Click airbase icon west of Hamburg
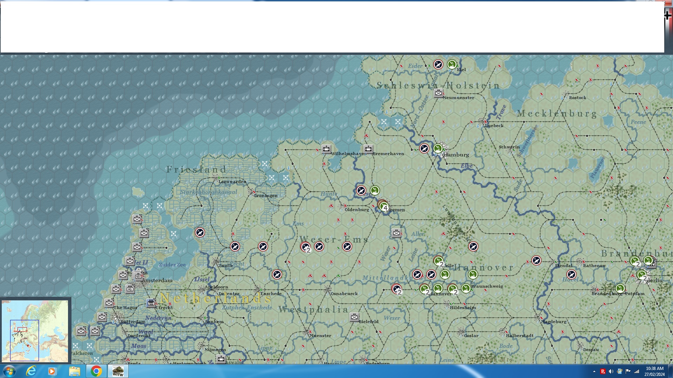The image size is (673, 378). point(424,149)
